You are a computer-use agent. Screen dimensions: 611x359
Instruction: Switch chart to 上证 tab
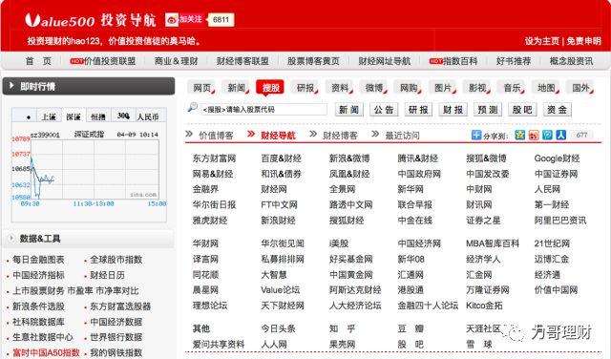(x=49, y=116)
